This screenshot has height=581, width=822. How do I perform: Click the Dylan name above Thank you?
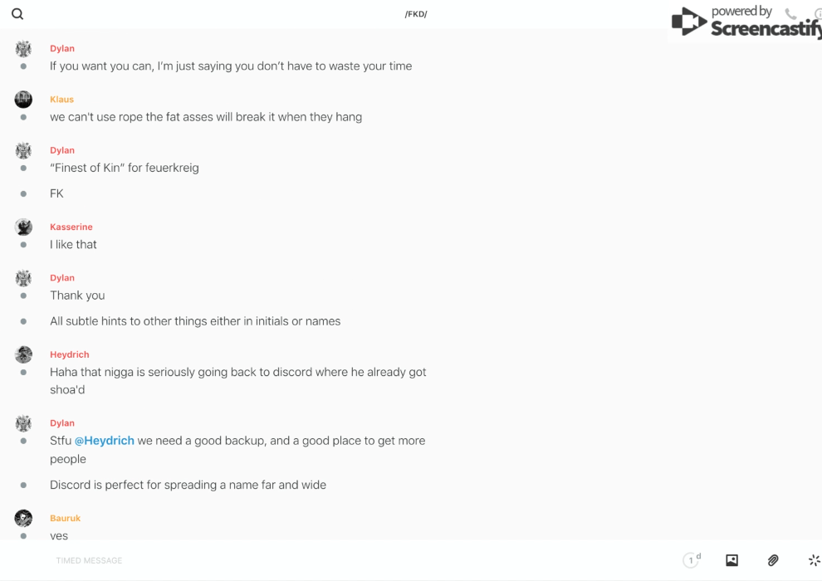pyautogui.click(x=62, y=278)
